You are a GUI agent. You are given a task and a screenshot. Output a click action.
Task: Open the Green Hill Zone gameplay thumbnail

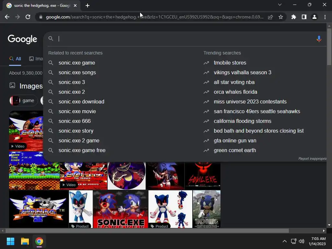[34, 171]
